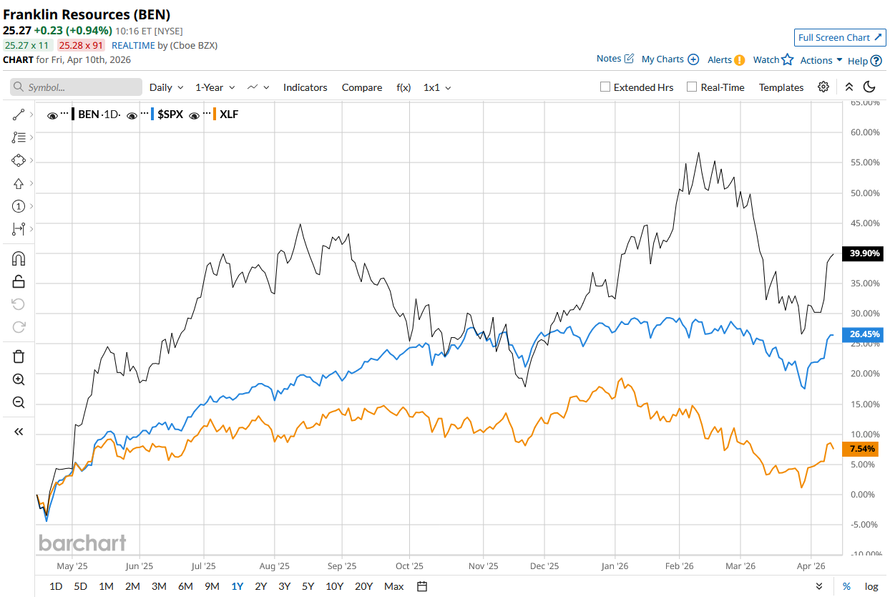
Task: Select the 6M time range tab
Action: point(185,586)
